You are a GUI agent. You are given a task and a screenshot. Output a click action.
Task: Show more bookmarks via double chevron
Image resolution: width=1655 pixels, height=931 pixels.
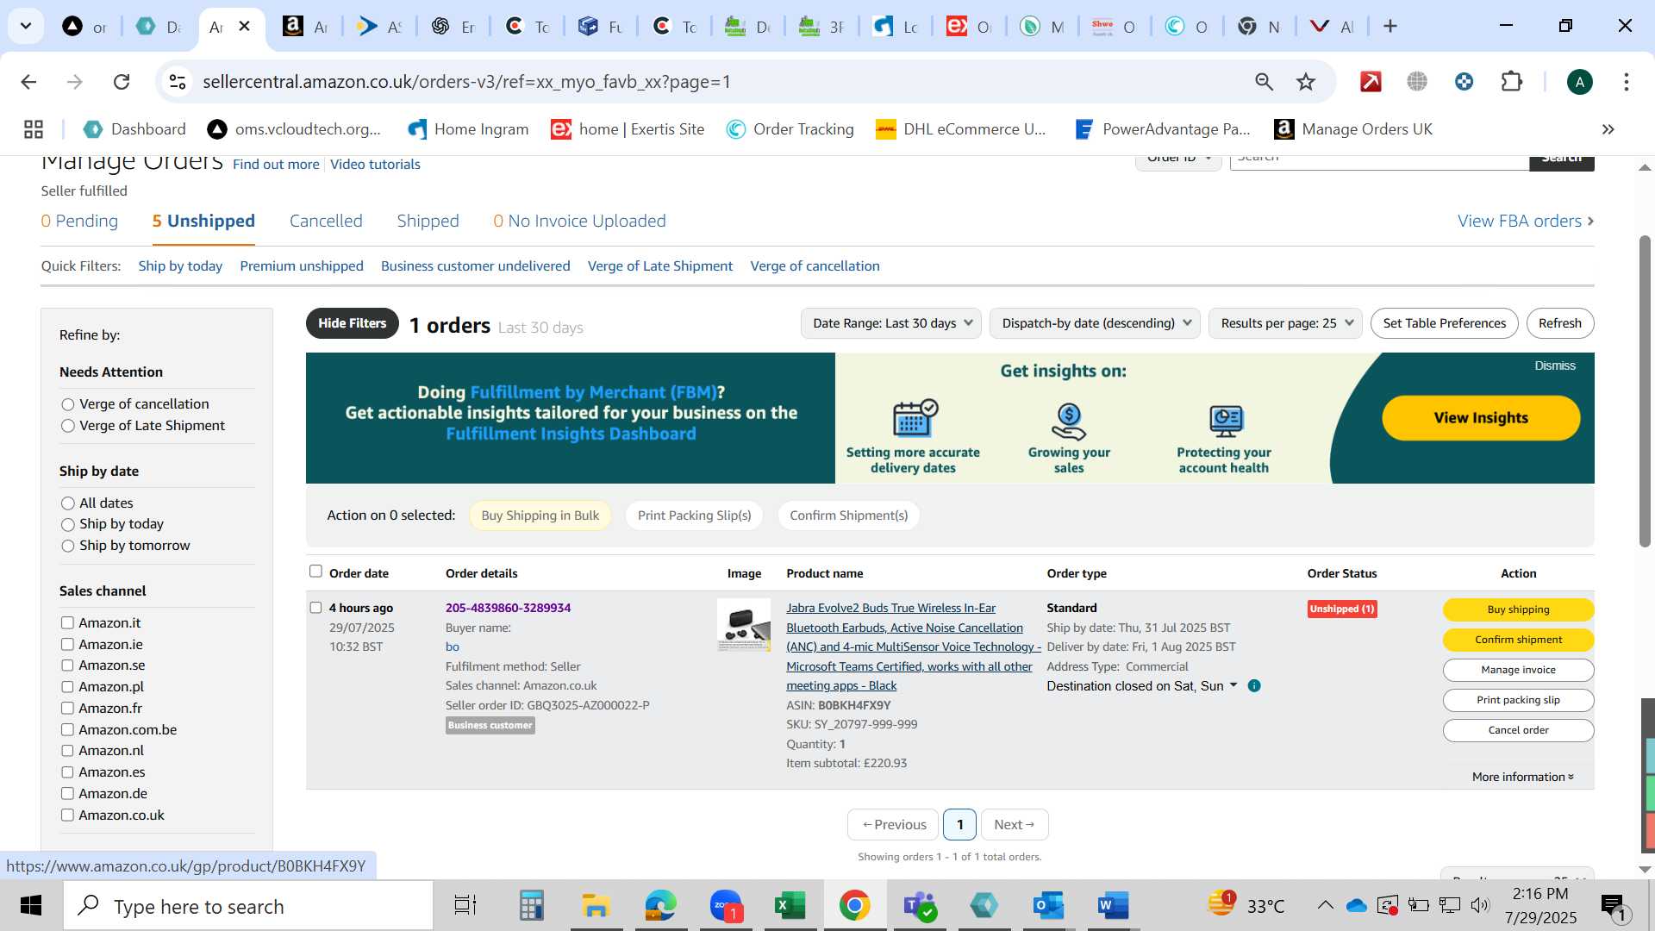(x=1608, y=129)
